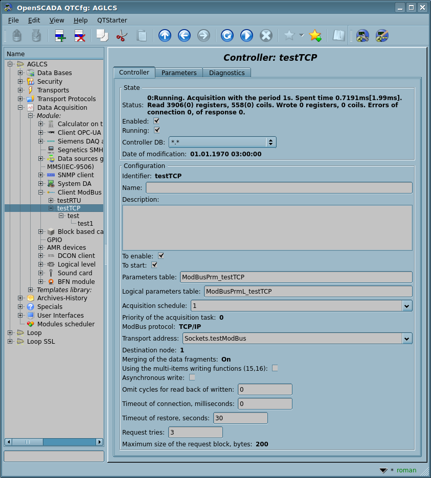Image resolution: width=431 pixels, height=478 pixels.
Task: Expand the Data Bases tree node
Action: click(x=20, y=73)
